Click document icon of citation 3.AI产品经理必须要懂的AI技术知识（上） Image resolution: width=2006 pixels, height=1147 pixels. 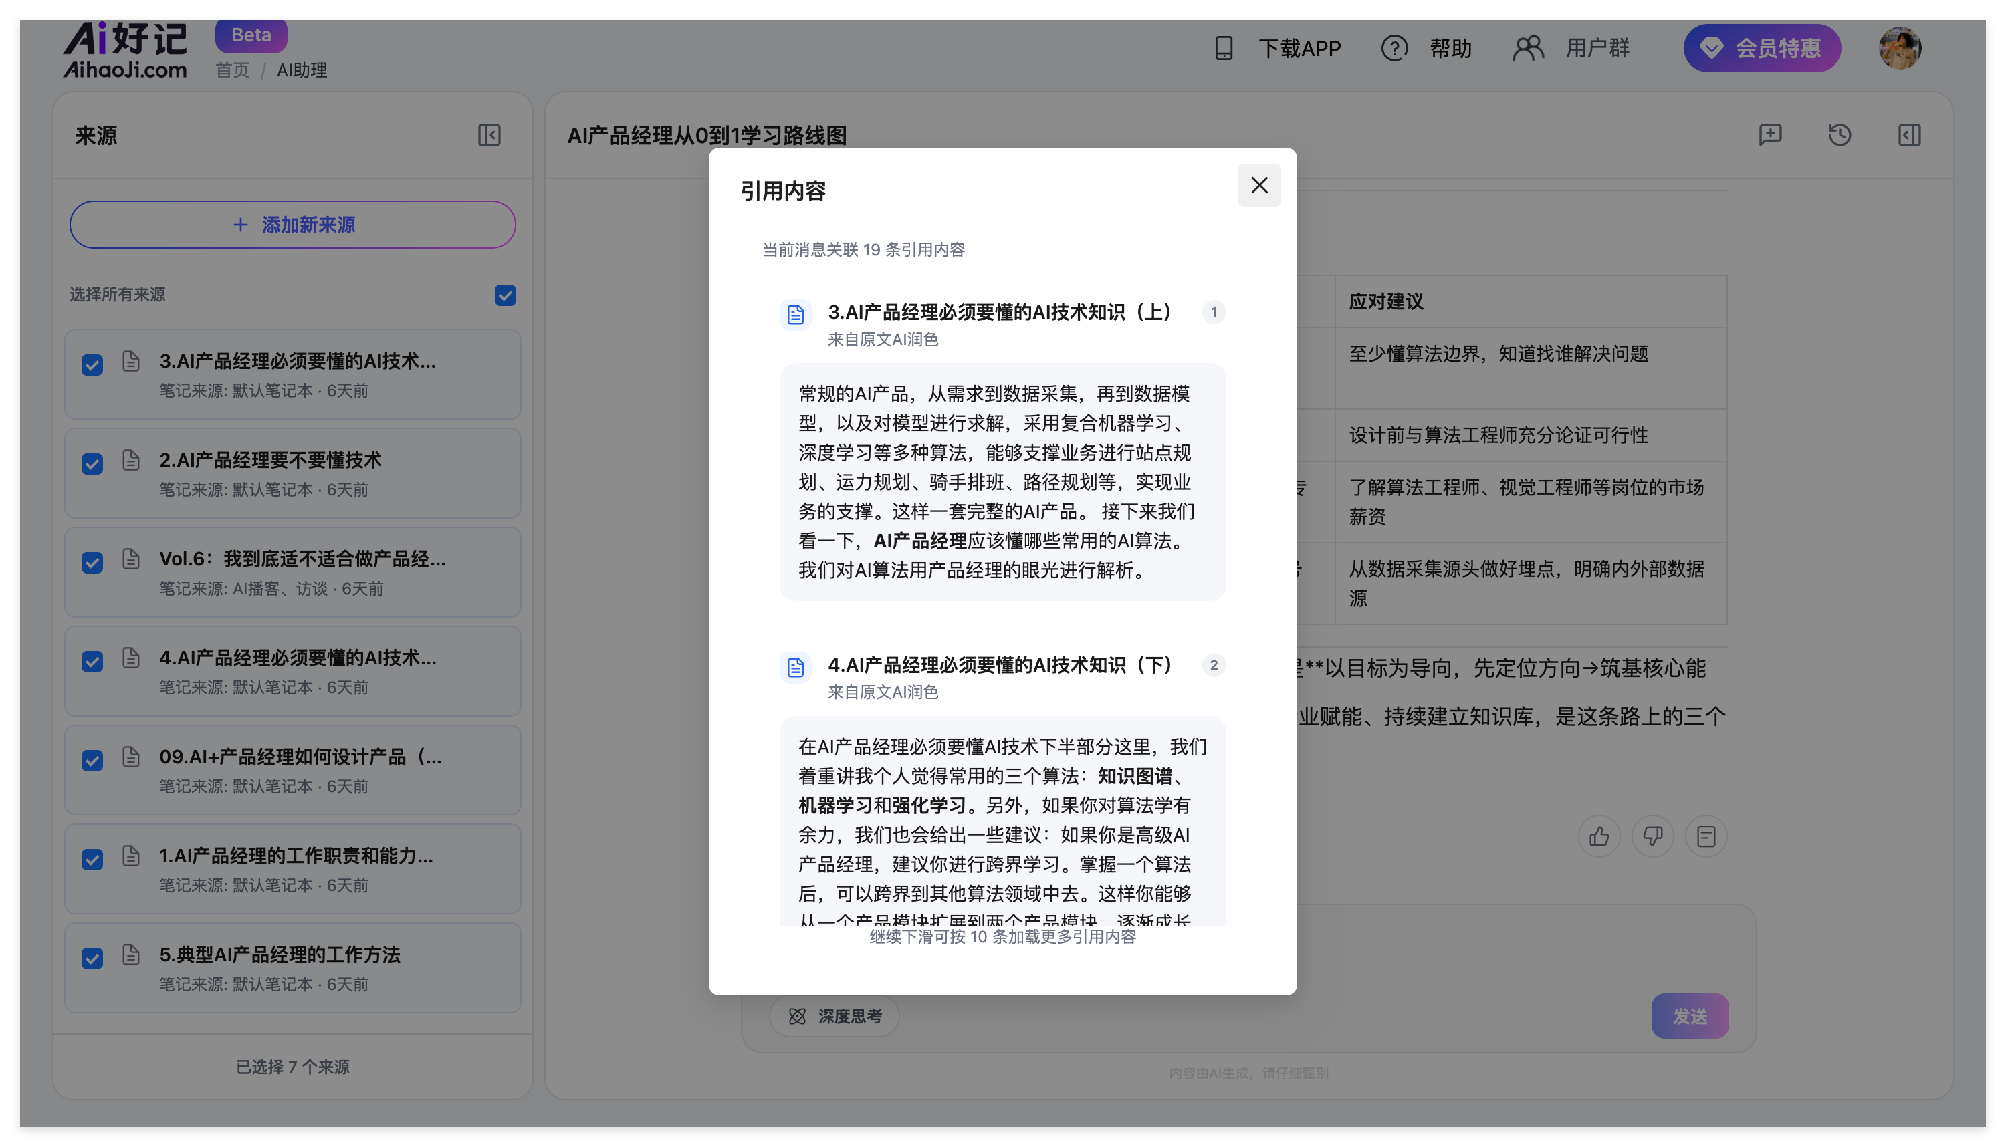tap(795, 314)
